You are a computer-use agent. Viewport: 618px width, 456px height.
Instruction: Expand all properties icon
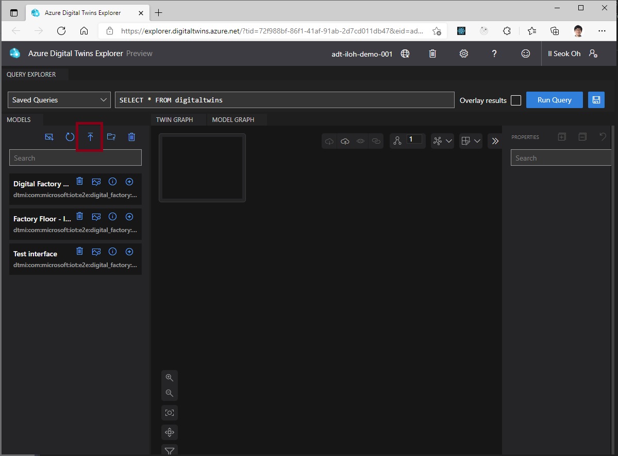562,137
